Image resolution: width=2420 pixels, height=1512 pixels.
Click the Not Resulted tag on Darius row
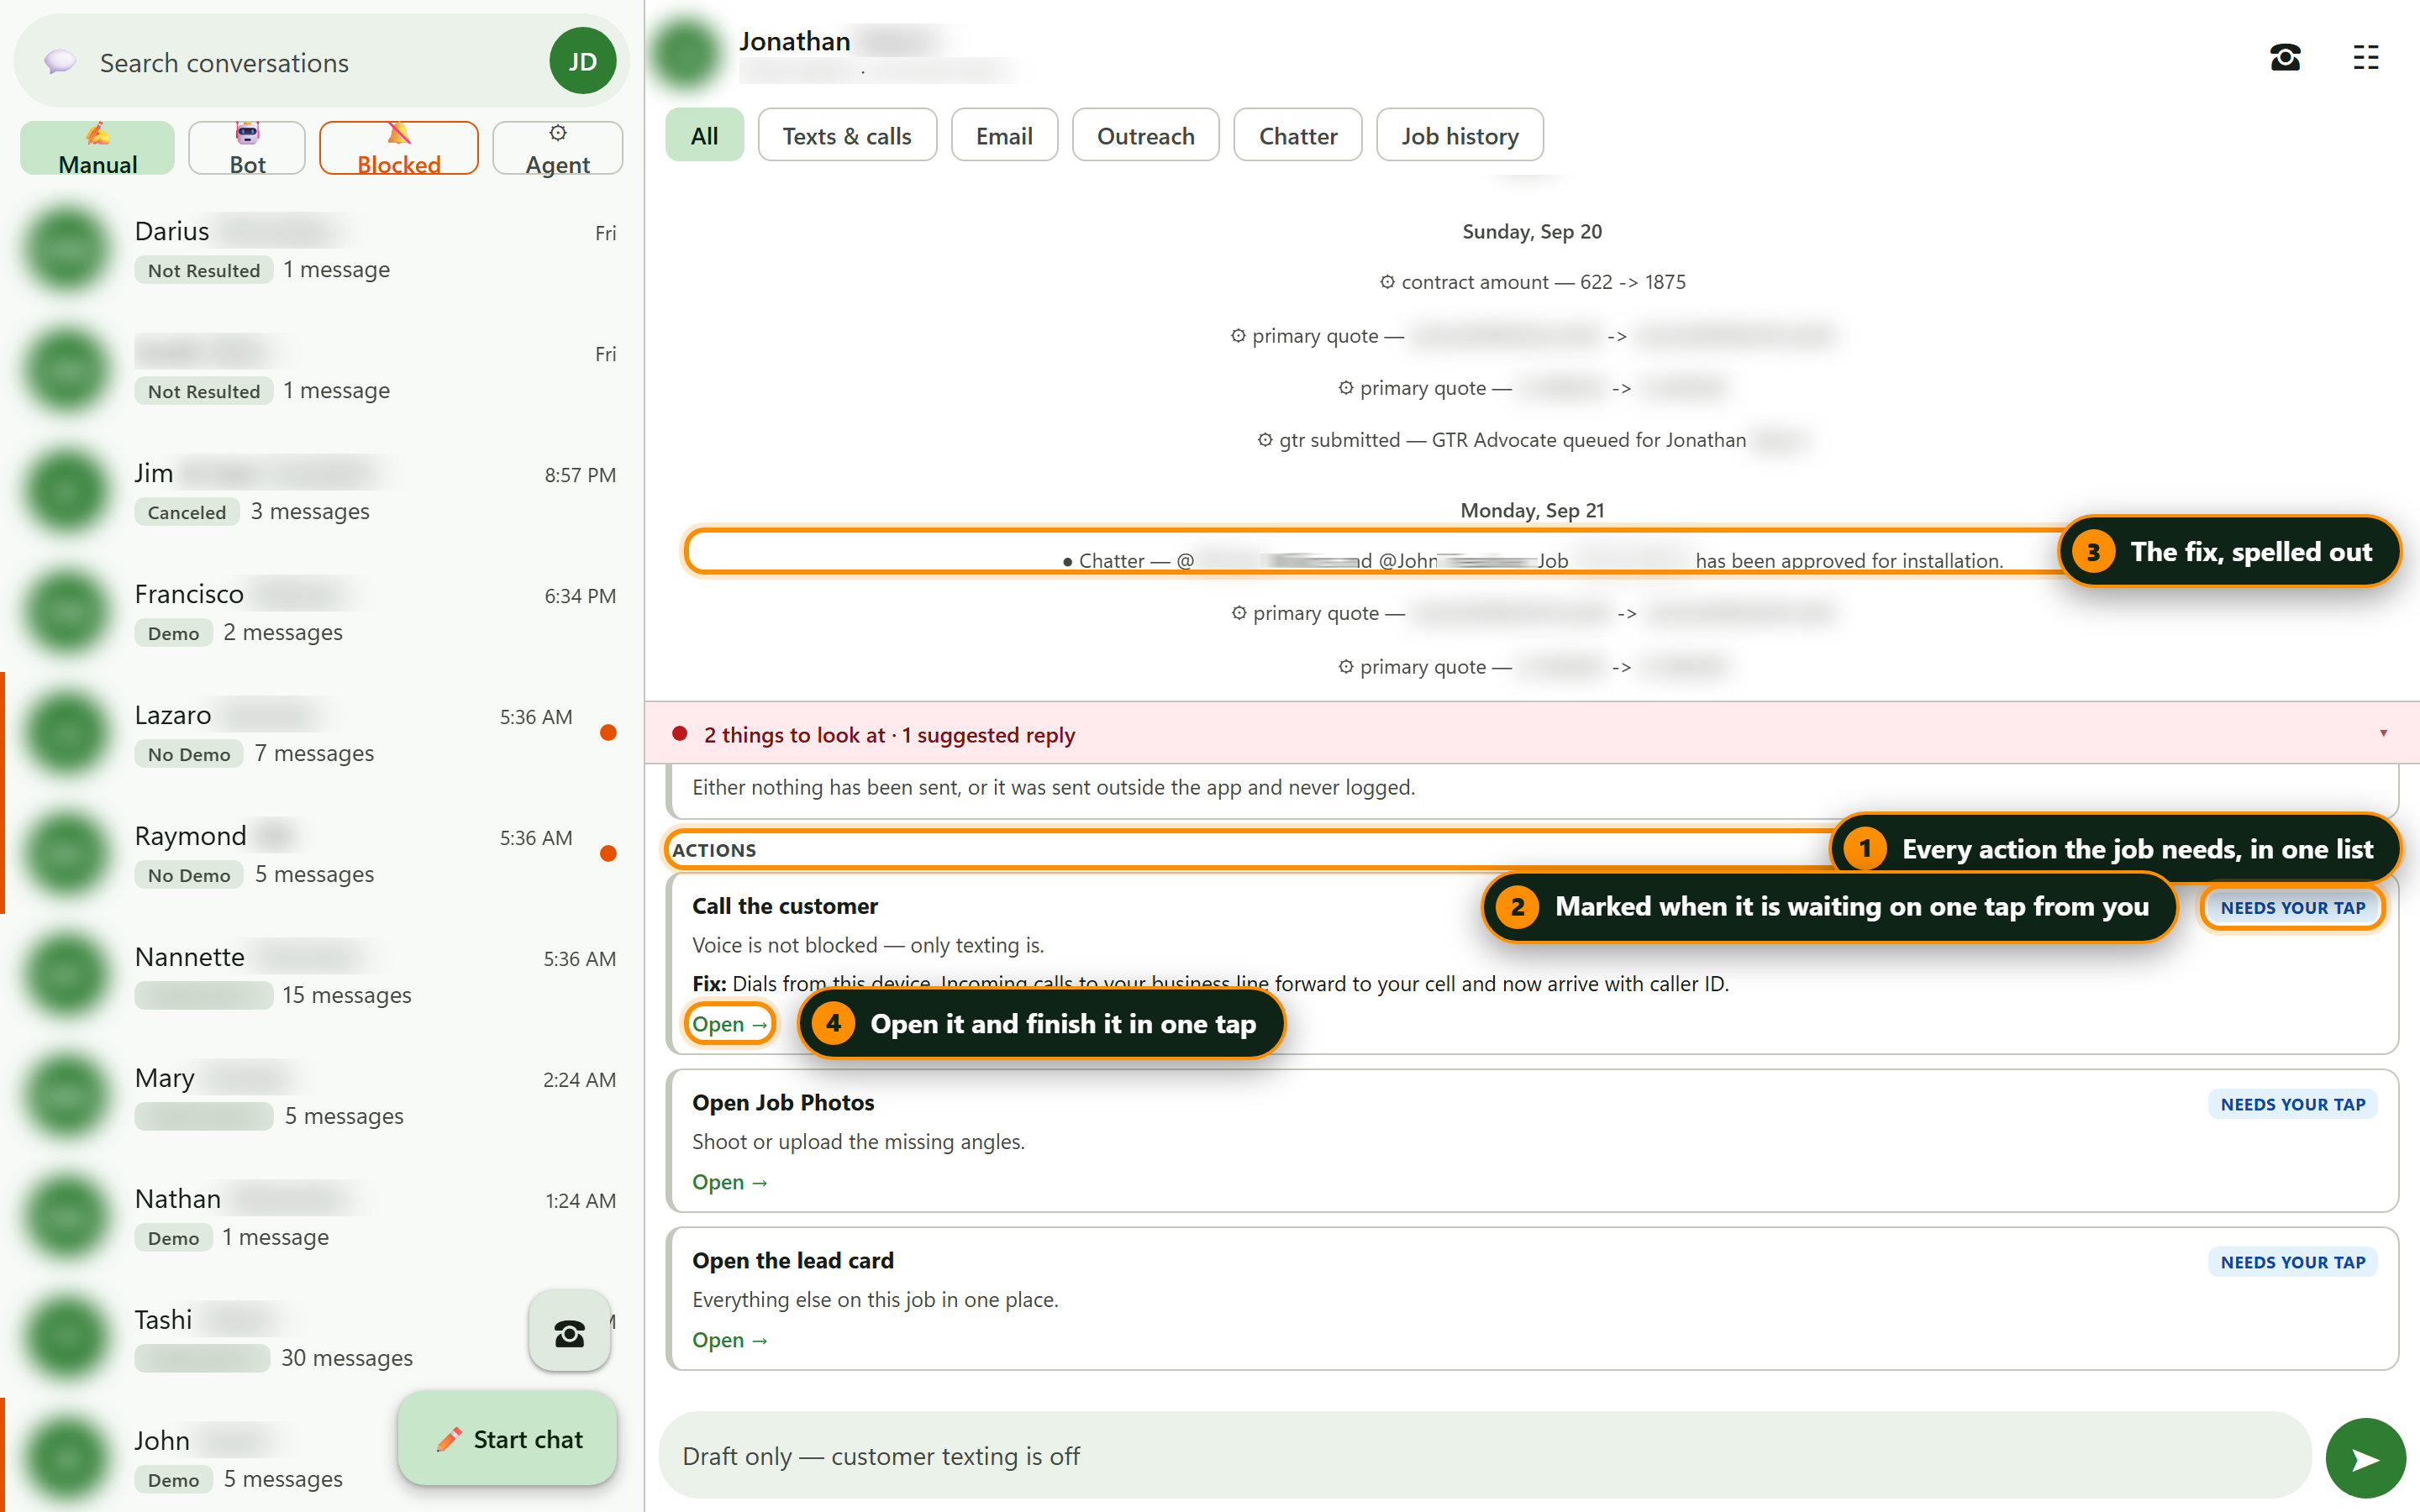coord(203,270)
